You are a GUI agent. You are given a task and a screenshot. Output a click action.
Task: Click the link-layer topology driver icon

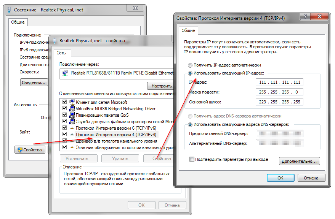click(x=72, y=141)
